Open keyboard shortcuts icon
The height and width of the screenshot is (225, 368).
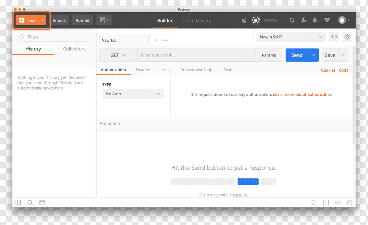[338, 203]
